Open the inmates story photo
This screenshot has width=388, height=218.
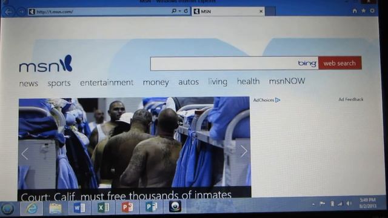point(135,142)
